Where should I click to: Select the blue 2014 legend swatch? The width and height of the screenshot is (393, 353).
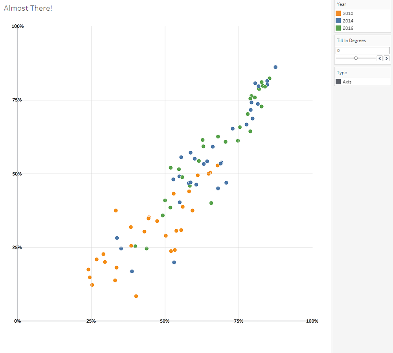(x=338, y=20)
